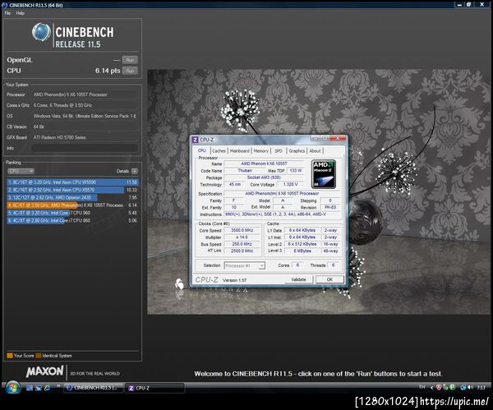493x410 pixels.
Task: Expand the quick launch overflow chevron
Action: click(x=58, y=386)
